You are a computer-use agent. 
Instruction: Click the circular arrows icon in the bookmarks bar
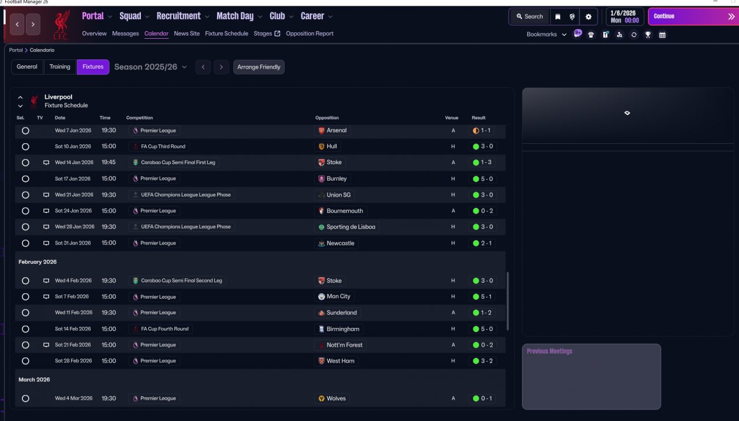[x=634, y=35]
